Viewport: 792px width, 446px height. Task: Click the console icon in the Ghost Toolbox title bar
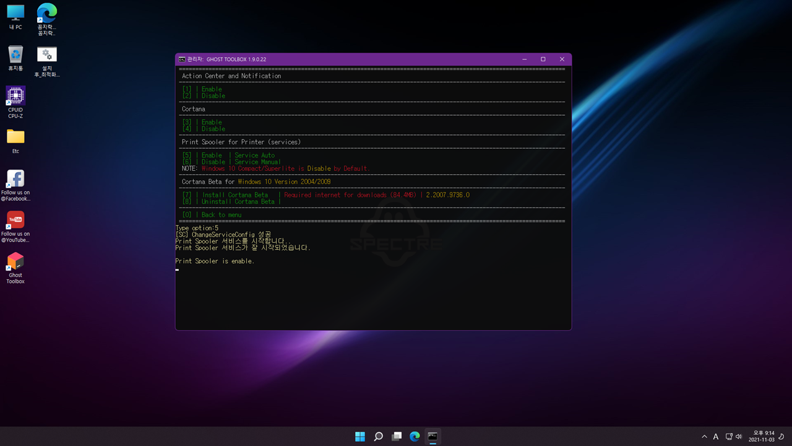tap(182, 59)
